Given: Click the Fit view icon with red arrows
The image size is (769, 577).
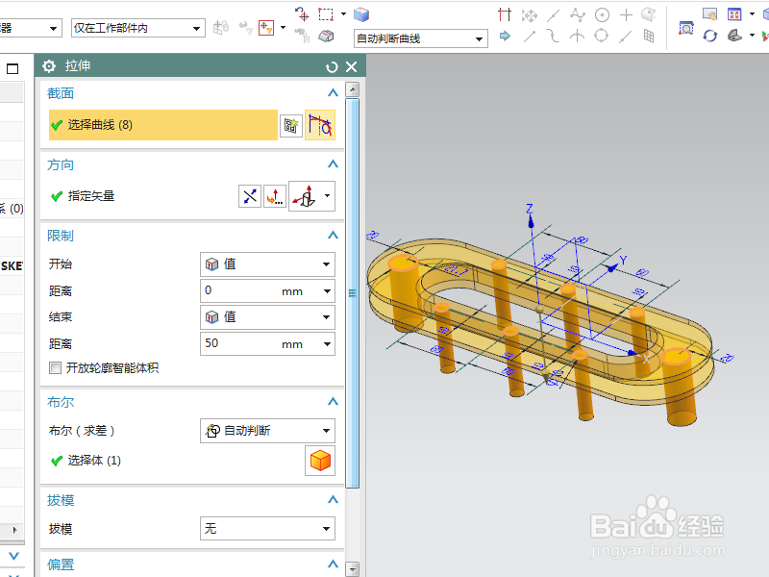Looking at the screenshot, I should click(x=734, y=14).
